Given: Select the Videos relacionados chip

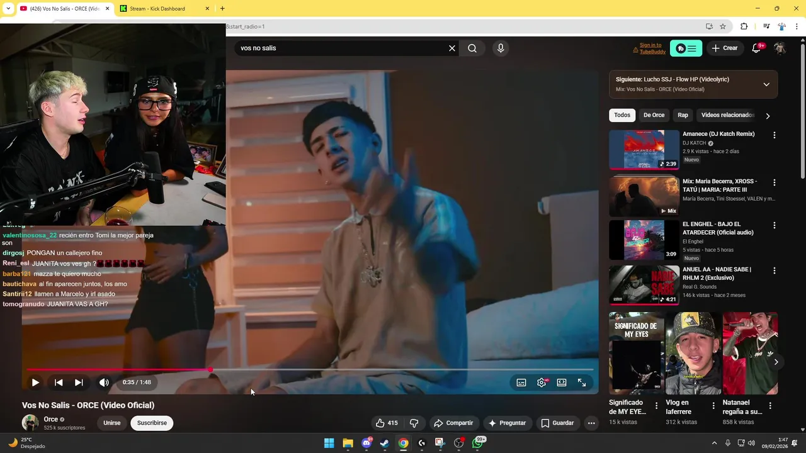Looking at the screenshot, I should tap(727, 115).
